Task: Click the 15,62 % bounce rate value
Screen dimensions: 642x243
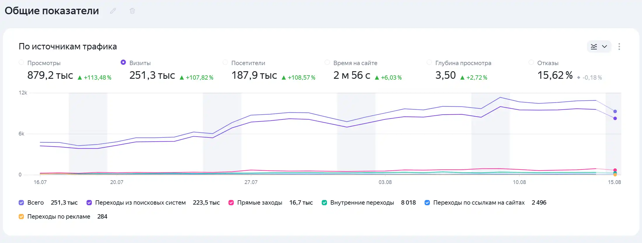Action: point(555,75)
